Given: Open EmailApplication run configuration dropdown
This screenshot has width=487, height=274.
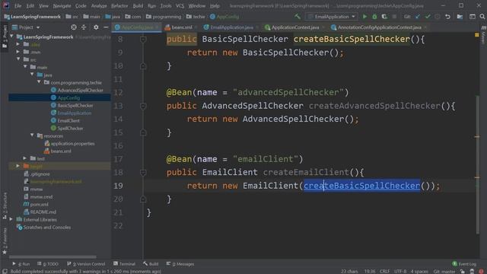Looking at the screenshot, I should pyautogui.click(x=331, y=17).
